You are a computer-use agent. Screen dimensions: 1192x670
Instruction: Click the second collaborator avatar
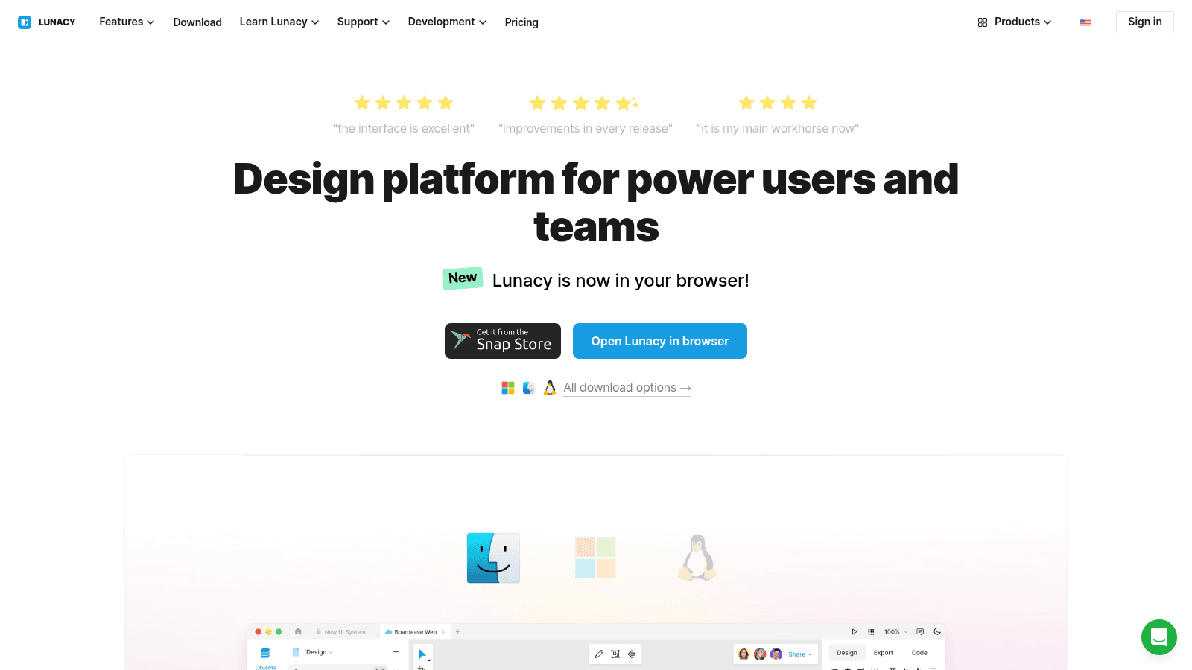pyautogui.click(x=760, y=654)
